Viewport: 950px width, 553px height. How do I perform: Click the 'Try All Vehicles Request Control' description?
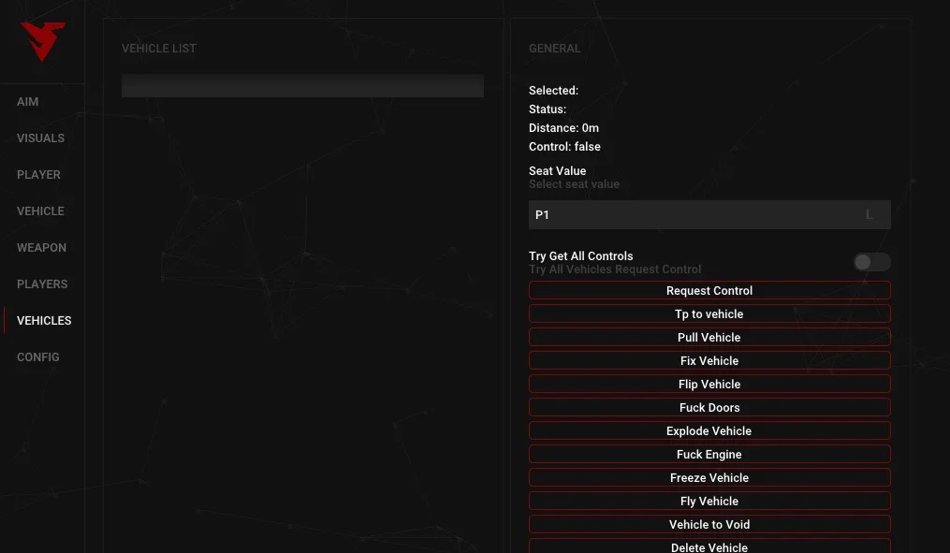[x=615, y=269]
